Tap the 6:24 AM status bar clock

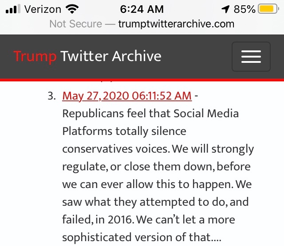[142, 9]
